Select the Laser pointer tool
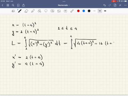This screenshot has width=128, height=96. (72, 11)
